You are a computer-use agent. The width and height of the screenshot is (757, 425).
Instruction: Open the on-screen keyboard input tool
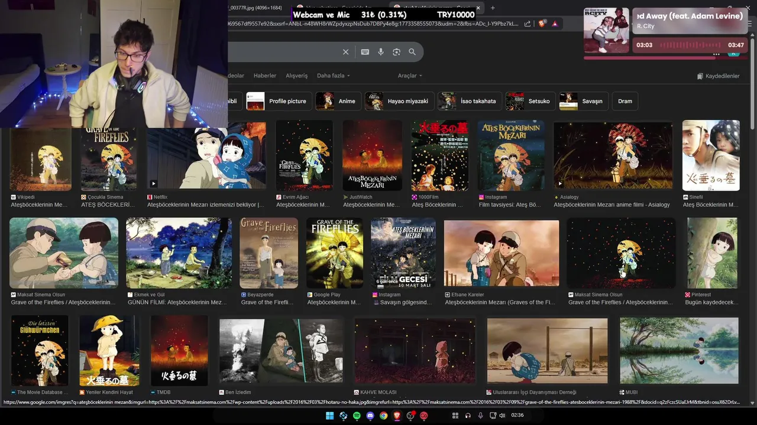(x=365, y=52)
